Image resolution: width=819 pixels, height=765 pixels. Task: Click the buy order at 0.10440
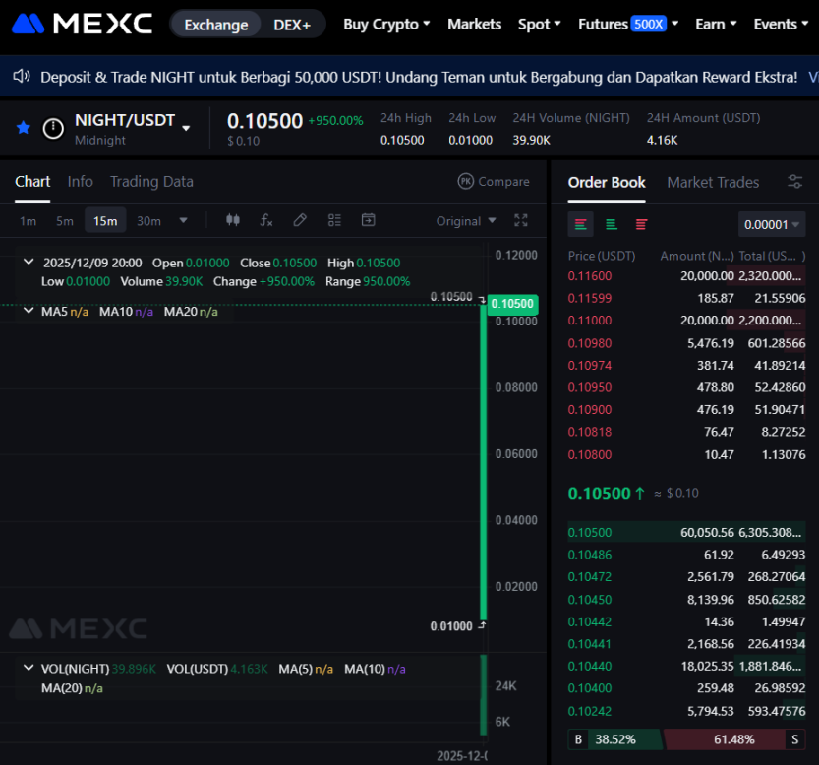686,667
